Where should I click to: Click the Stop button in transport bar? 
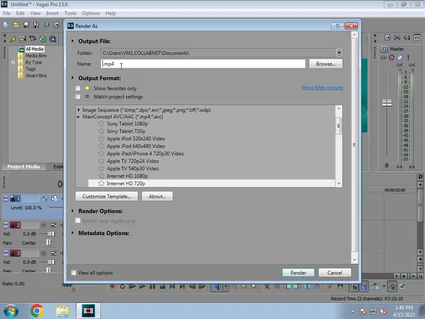[x=162, y=287]
